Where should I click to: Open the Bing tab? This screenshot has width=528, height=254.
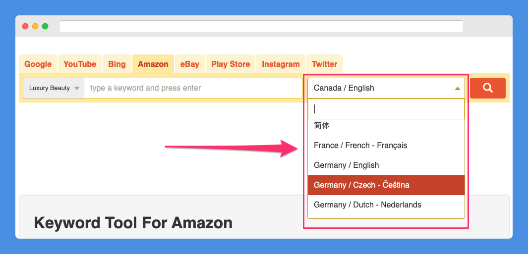coord(117,64)
